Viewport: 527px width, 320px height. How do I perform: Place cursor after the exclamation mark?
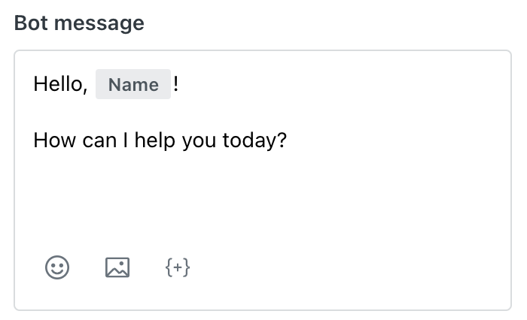[179, 84]
